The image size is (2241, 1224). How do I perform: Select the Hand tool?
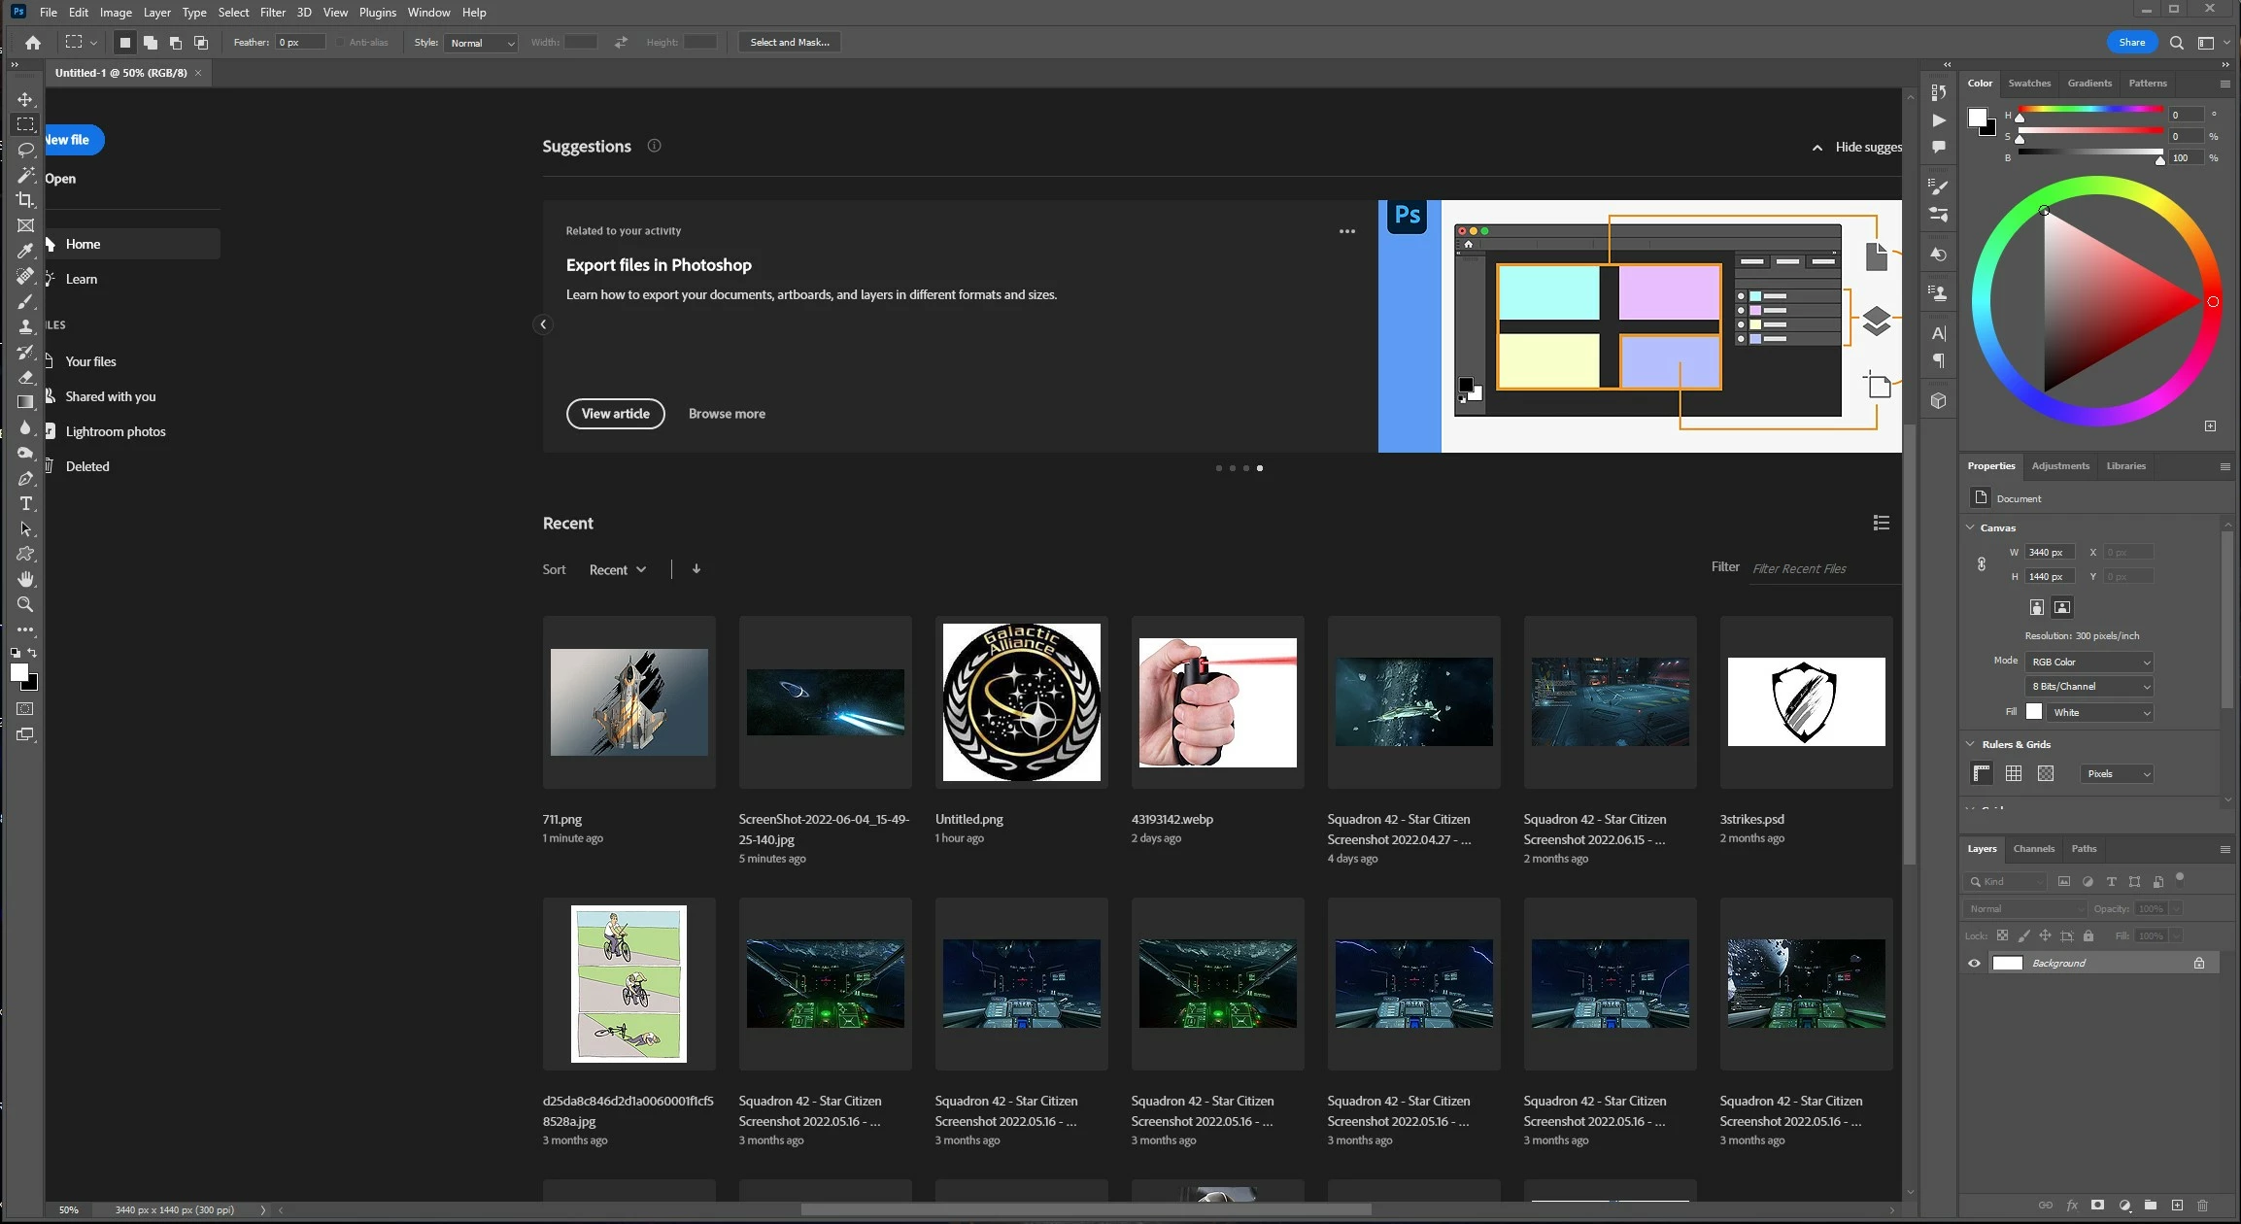pyautogui.click(x=25, y=579)
